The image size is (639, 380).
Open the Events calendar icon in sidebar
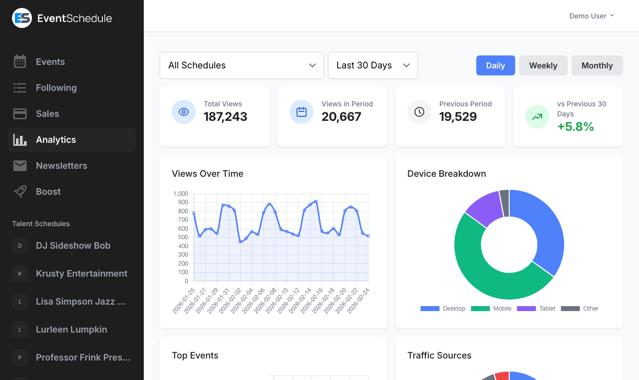click(x=19, y=61)
